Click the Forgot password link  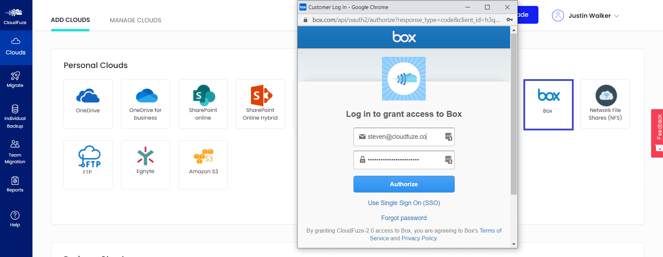(404, 218)
